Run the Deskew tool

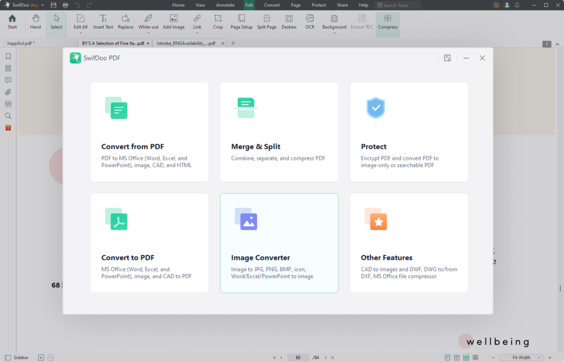click(289, 22)
